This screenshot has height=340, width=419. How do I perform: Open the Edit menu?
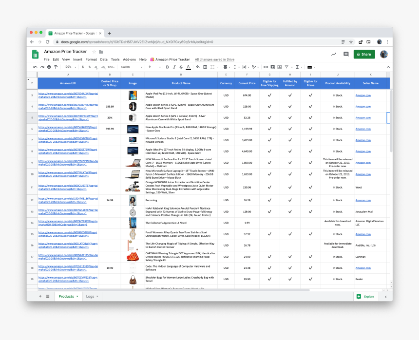(56, 59)
